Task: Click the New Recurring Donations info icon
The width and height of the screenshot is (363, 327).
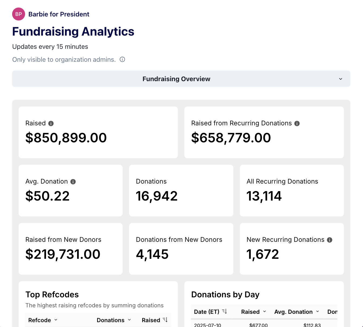Action: coord(330,240)
